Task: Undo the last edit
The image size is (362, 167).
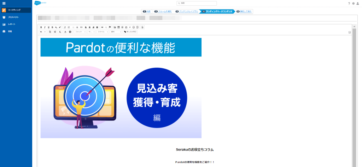Action: [x=41, y=32]
